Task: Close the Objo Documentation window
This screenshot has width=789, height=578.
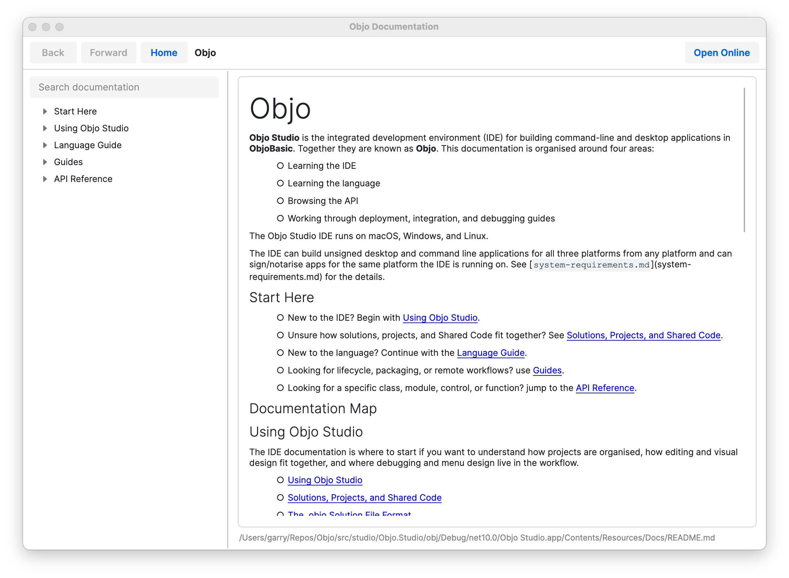Action: [x=32, y=27]
